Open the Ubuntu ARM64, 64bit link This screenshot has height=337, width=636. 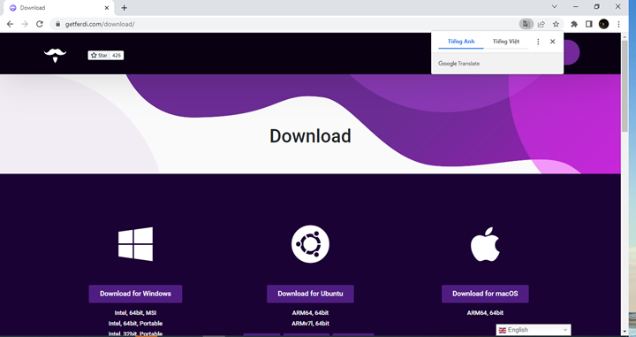pyautogui.click(x=310, y=312)
